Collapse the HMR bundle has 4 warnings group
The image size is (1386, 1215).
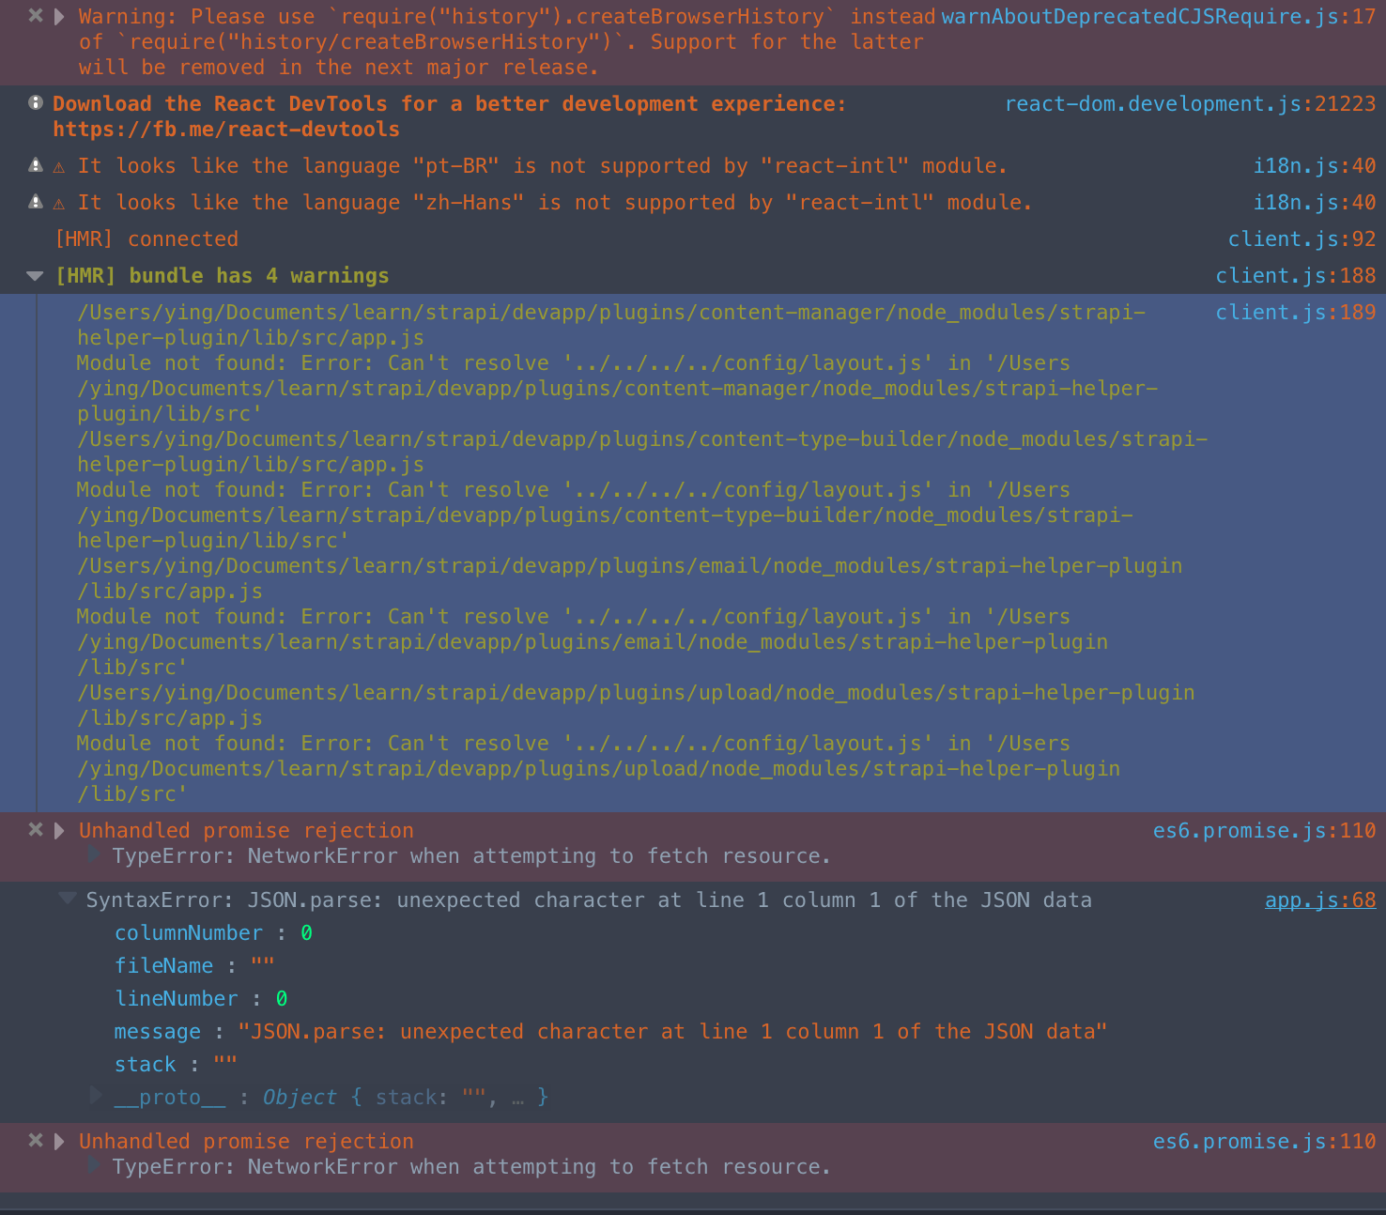pos(36,276)
